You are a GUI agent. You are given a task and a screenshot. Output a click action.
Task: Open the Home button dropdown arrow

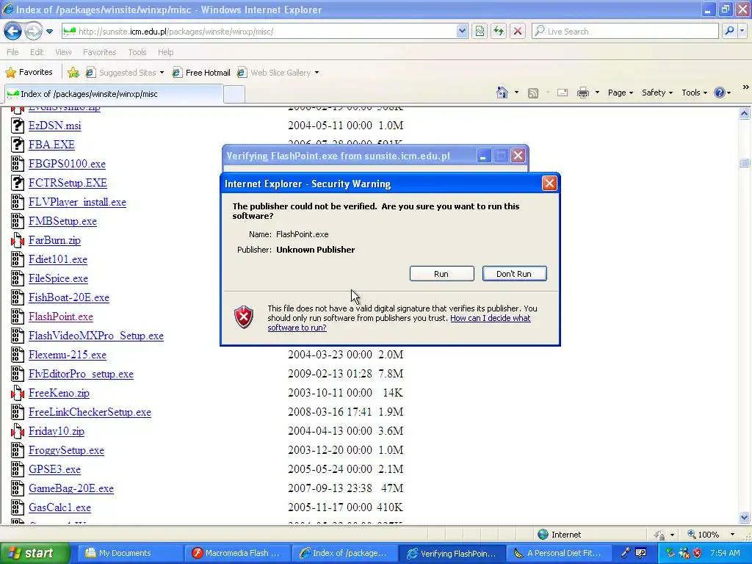(x=516, y=93)
